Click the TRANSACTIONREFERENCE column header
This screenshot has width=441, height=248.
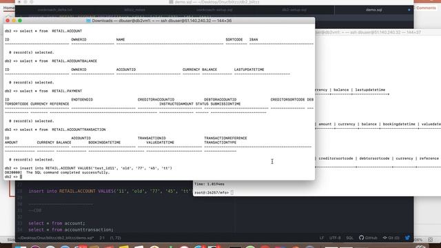point(225,138)
